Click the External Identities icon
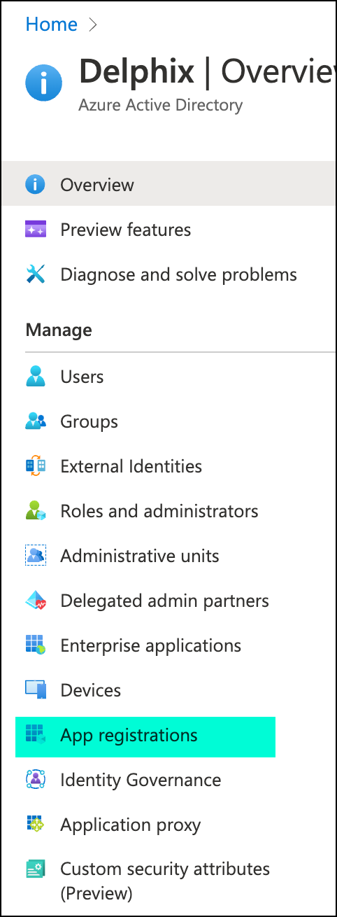337x917 pixels. pyautogui.click(x=35, y=466)
